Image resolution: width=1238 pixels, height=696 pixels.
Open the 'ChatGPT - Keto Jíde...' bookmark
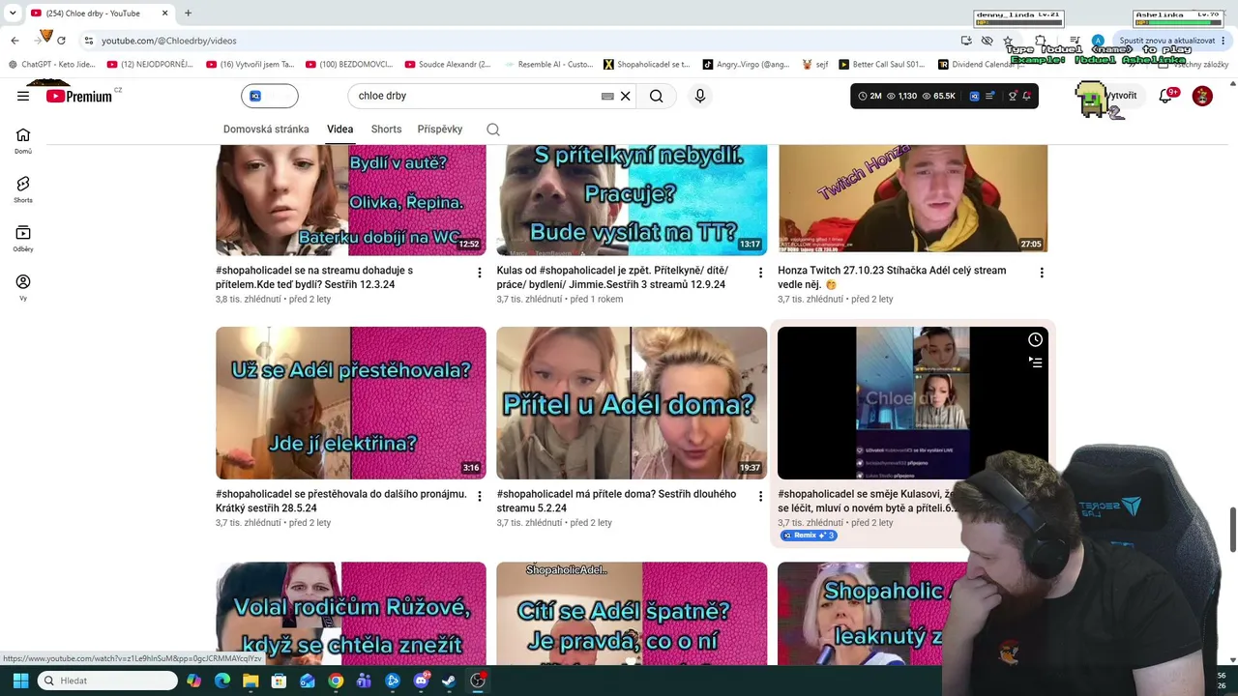[x=51, y=65]
